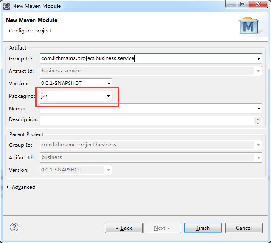Click the help question mark icon
Viewport: 271px width, 243px height.
point(14,227)
